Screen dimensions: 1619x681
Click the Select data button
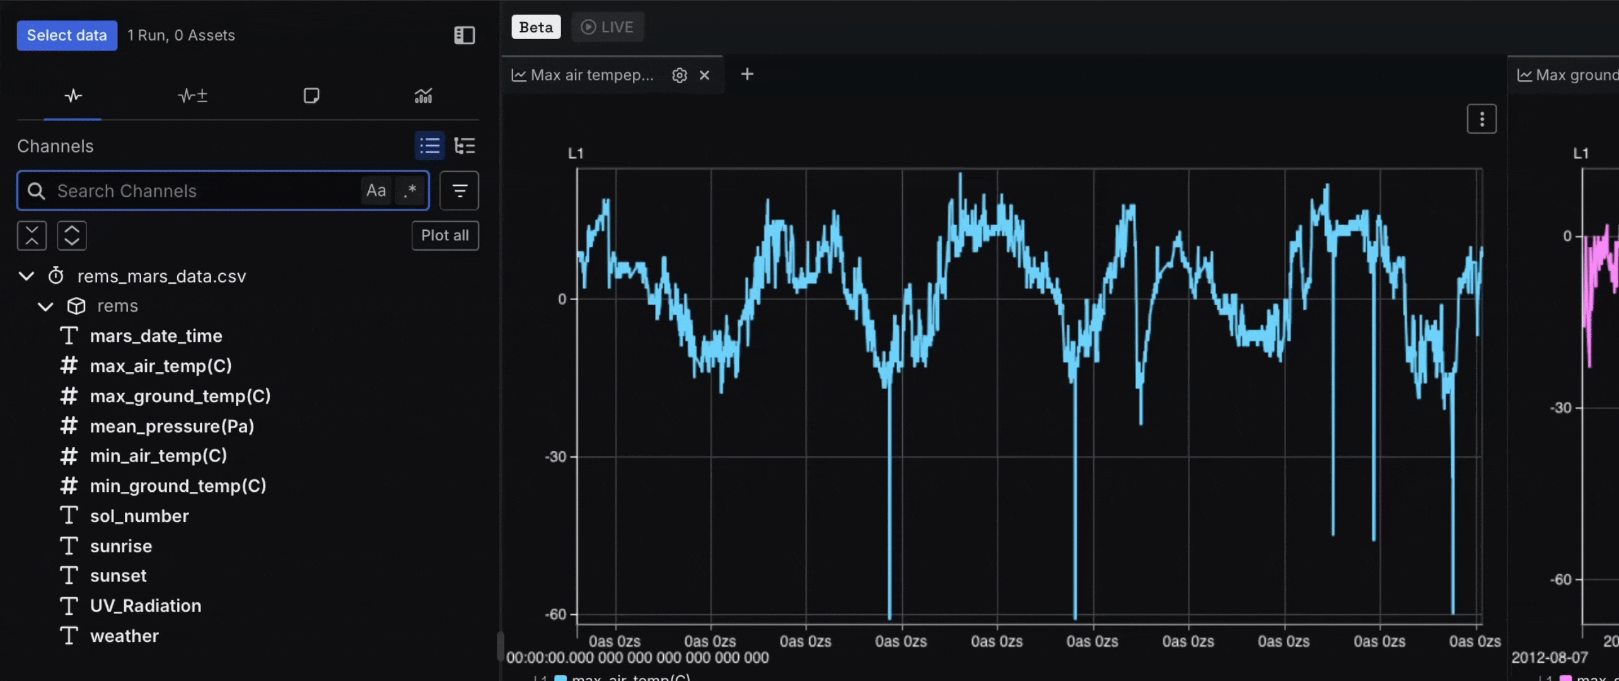(x=67, y=35)
